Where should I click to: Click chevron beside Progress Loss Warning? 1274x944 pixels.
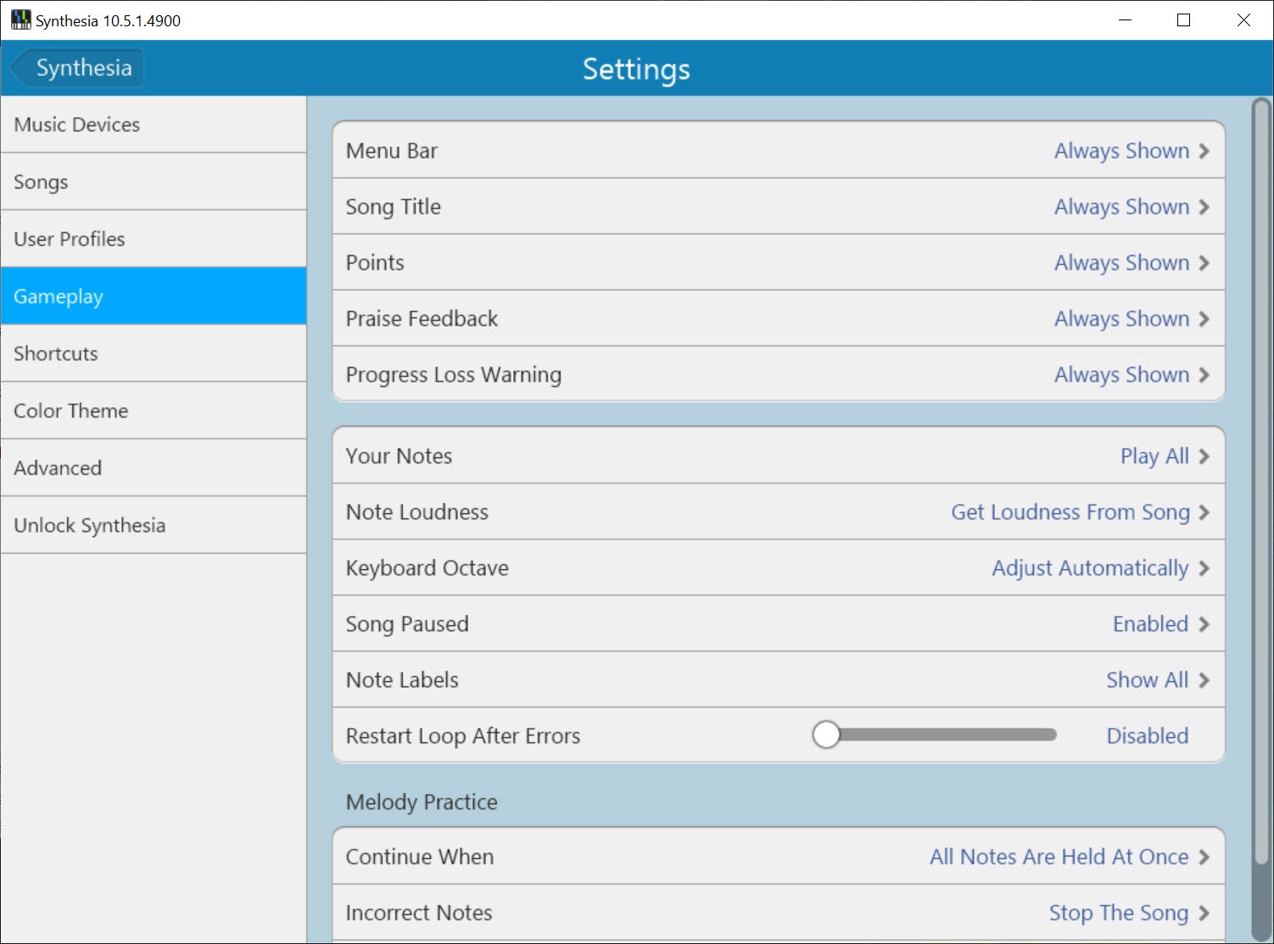pyautogui.click(x=1204, y=375)
